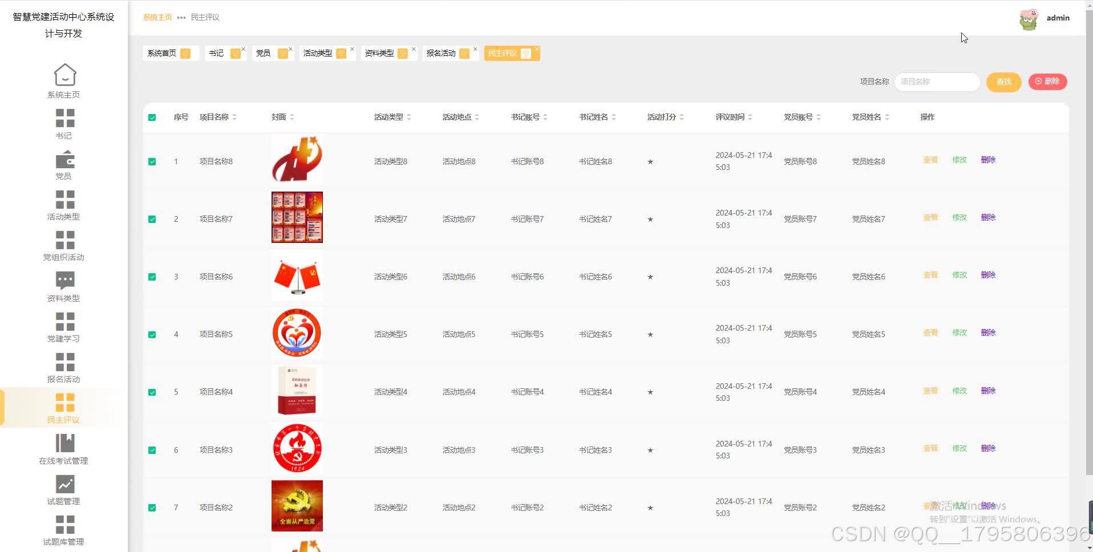This screenshot has width=1093, height=552.
Task: Click 修改 for 项目名称7
Action: click(x=960, y=218)
